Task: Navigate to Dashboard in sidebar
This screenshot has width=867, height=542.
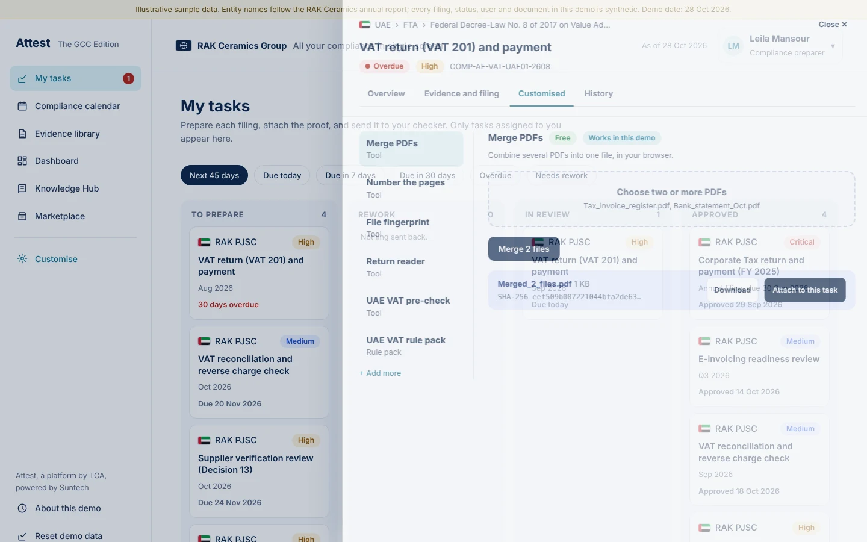Action: coord(75,161)
